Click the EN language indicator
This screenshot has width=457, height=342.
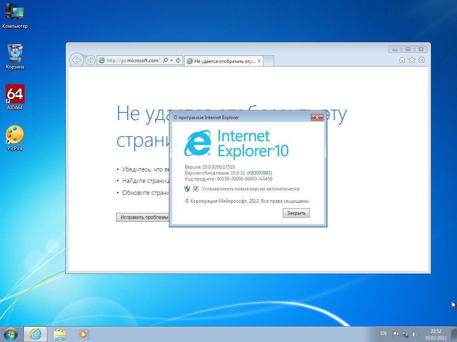(x=383, y=333)
